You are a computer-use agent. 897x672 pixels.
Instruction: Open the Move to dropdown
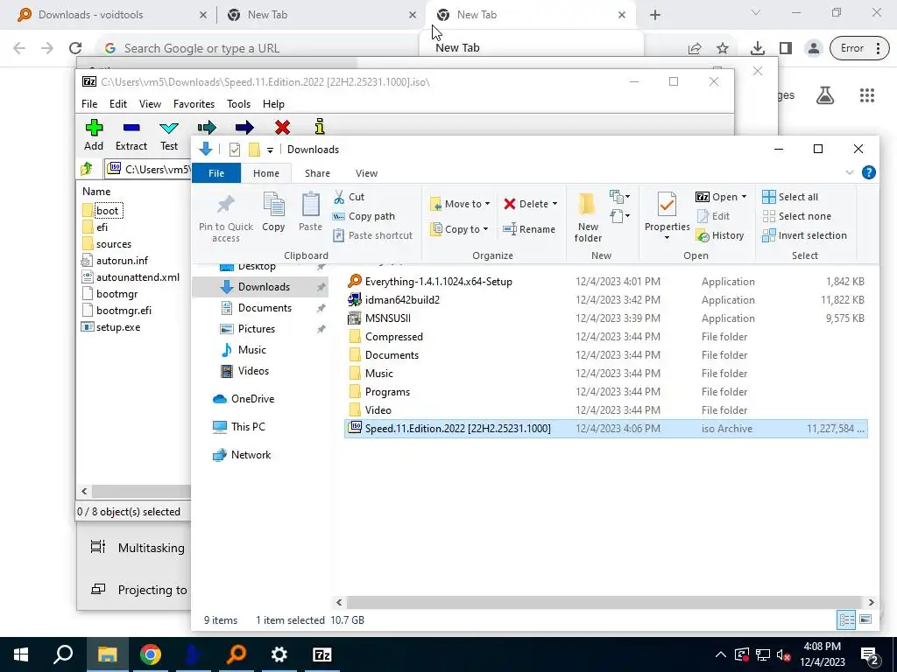pyautogui.click(x=461, y=204)
